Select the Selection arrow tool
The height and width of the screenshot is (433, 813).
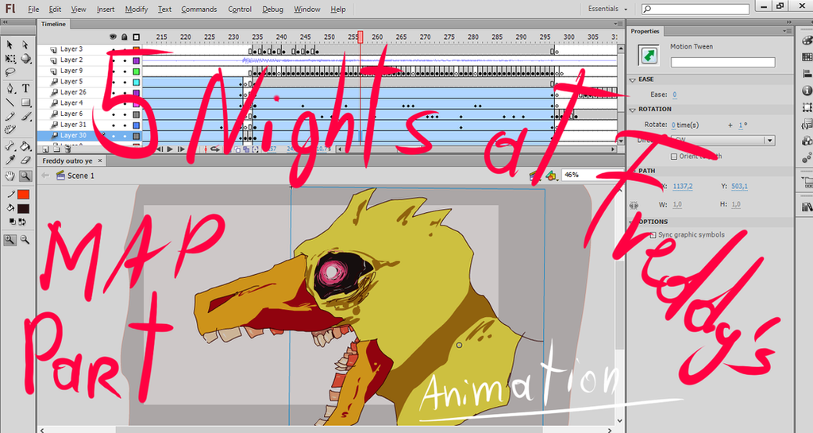[x=10, y=45]
